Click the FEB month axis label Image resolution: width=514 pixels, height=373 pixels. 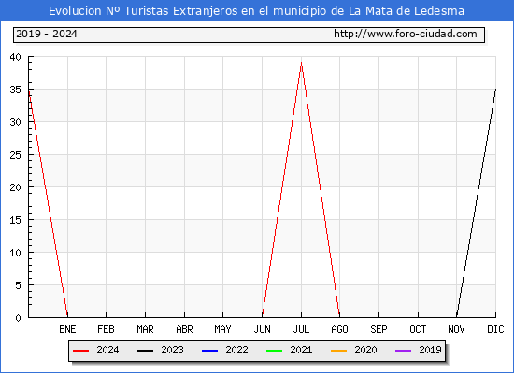pyautogui.click(x=106, y=329)
